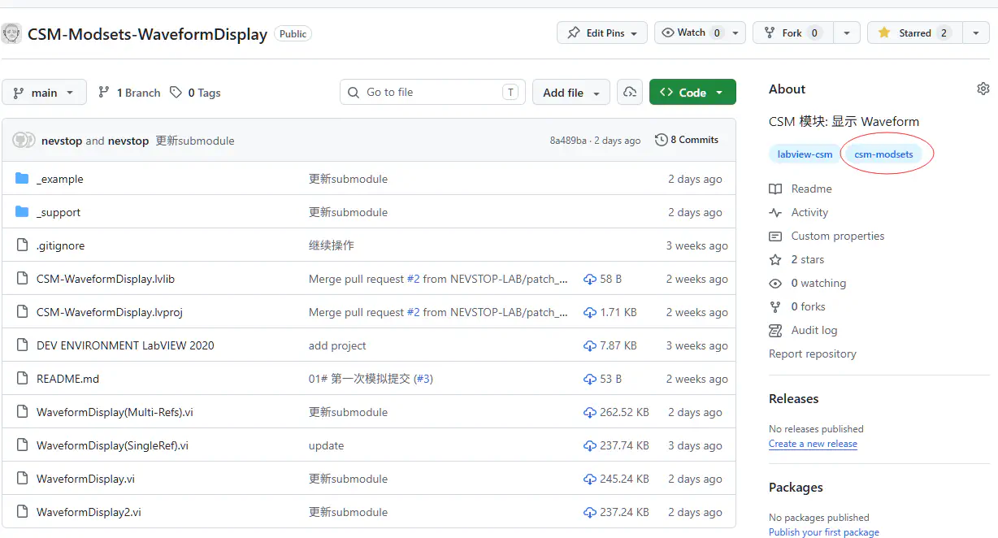The image size is (998, 538).
Task: Click file icon for README.md
Action: 22,379
